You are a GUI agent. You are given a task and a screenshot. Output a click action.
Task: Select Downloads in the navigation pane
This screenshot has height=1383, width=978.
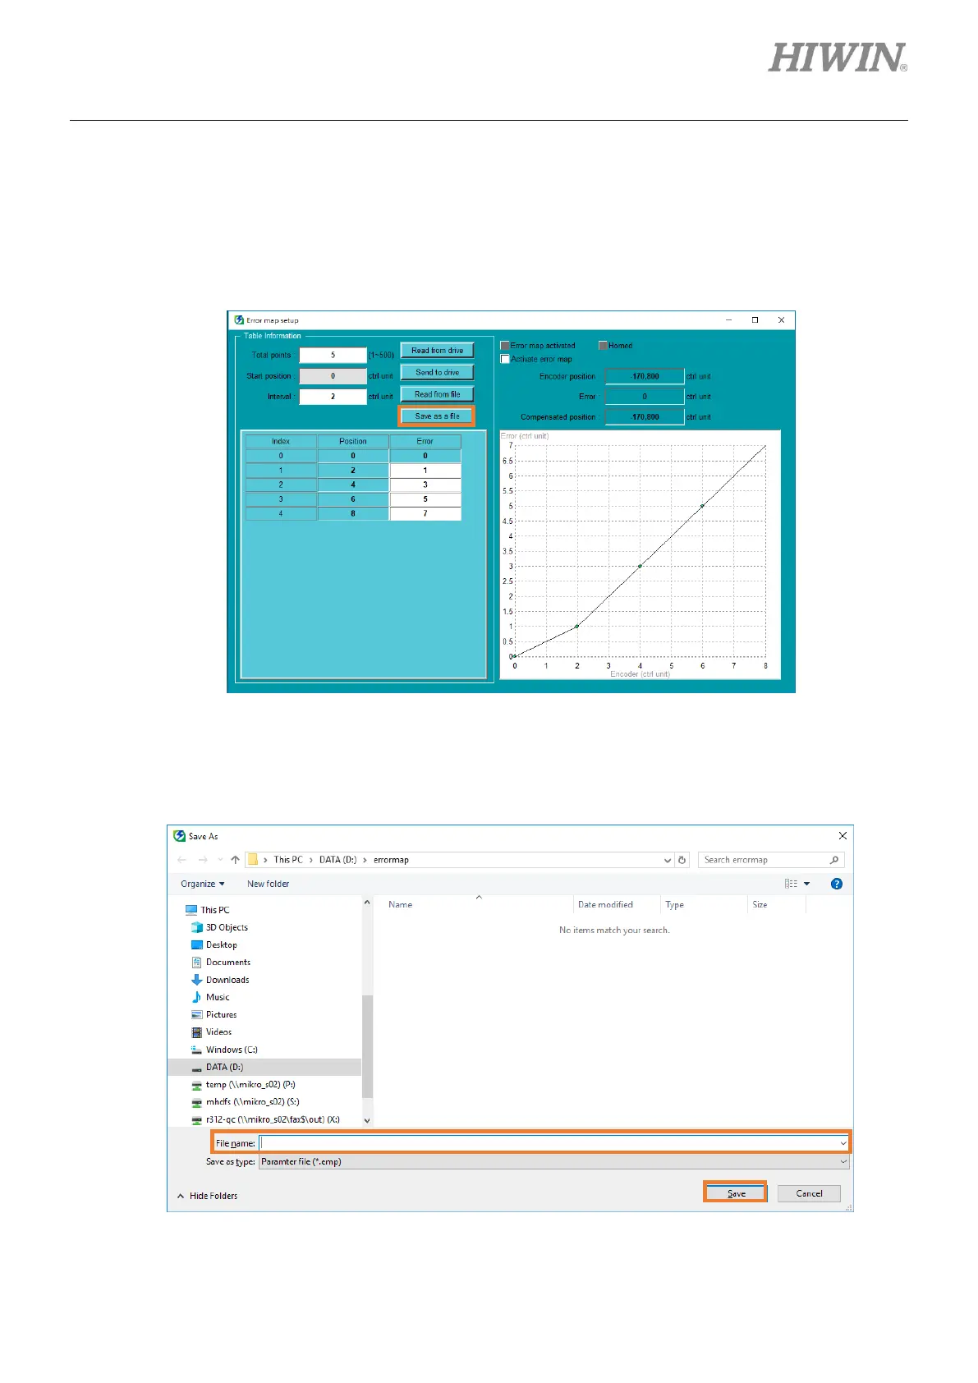(x=220, y=980)
